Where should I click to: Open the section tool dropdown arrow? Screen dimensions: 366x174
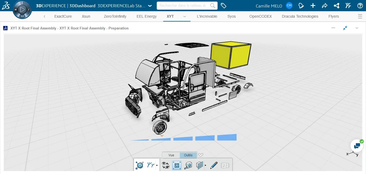tap(206, 165)
